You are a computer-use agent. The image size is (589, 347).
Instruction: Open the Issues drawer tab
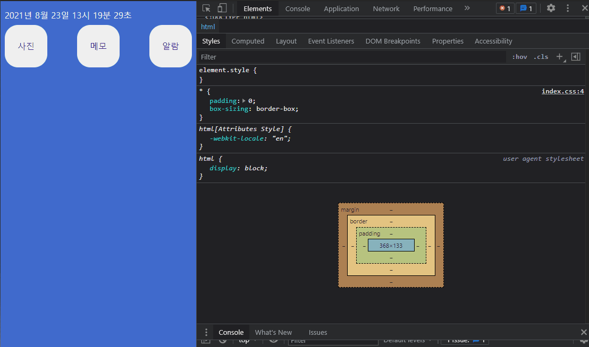(318, 332)
